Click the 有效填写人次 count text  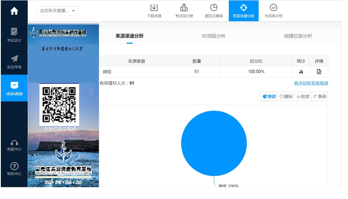tap(117, 83)
